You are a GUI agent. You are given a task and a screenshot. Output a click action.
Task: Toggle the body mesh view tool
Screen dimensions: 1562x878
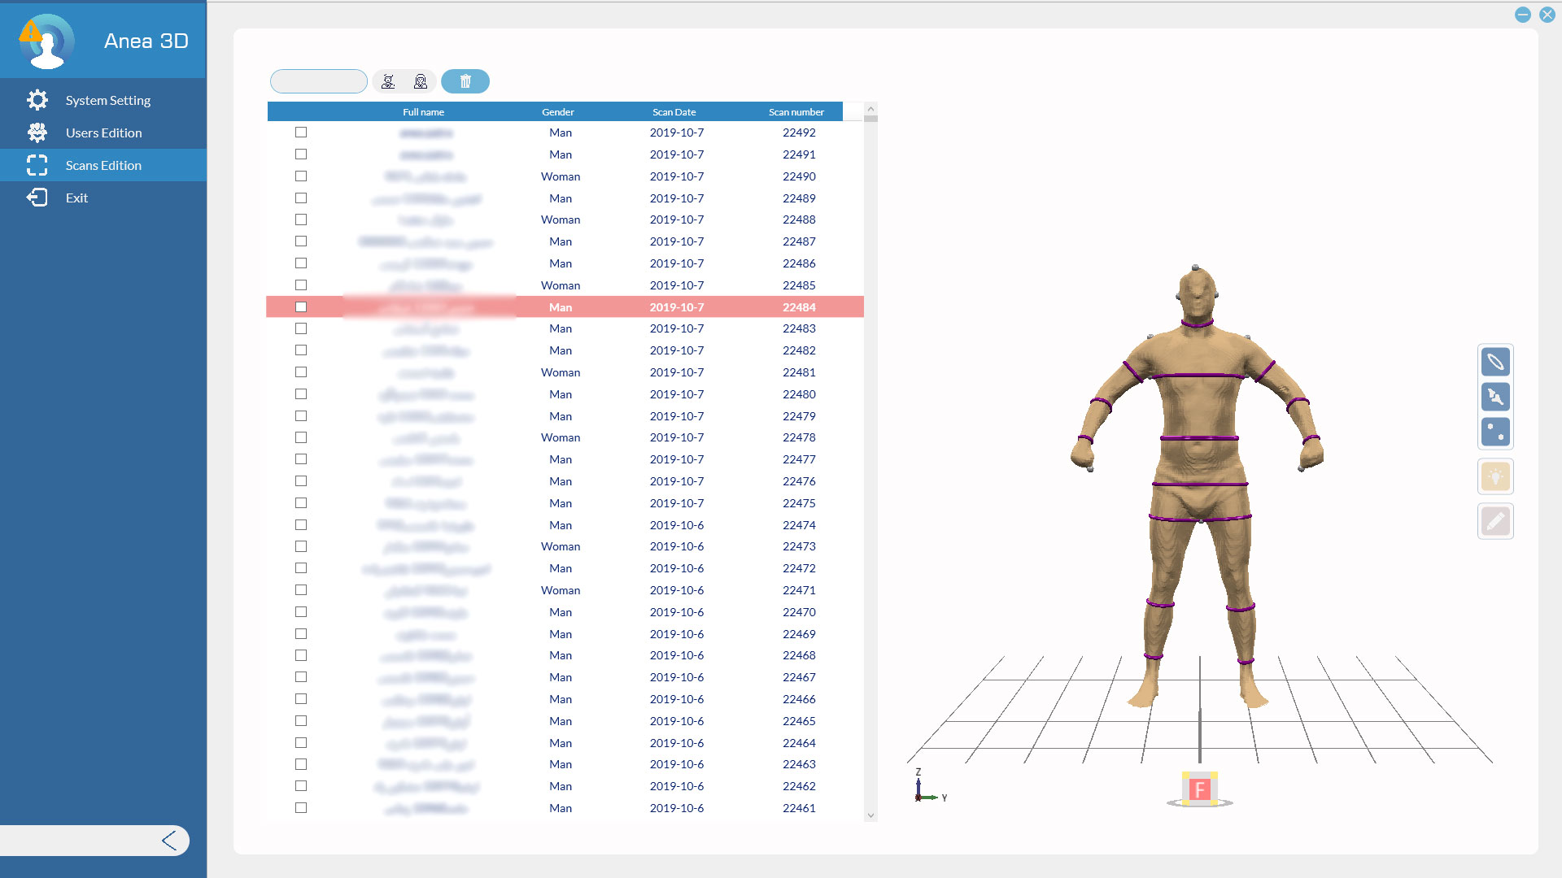click(x=1495, y=397)
